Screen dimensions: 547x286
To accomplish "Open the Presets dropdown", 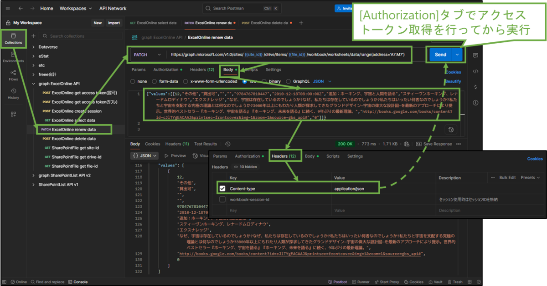I will [531, 178].
